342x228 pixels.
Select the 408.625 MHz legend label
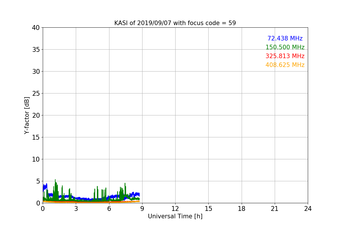tap(285, 65)
